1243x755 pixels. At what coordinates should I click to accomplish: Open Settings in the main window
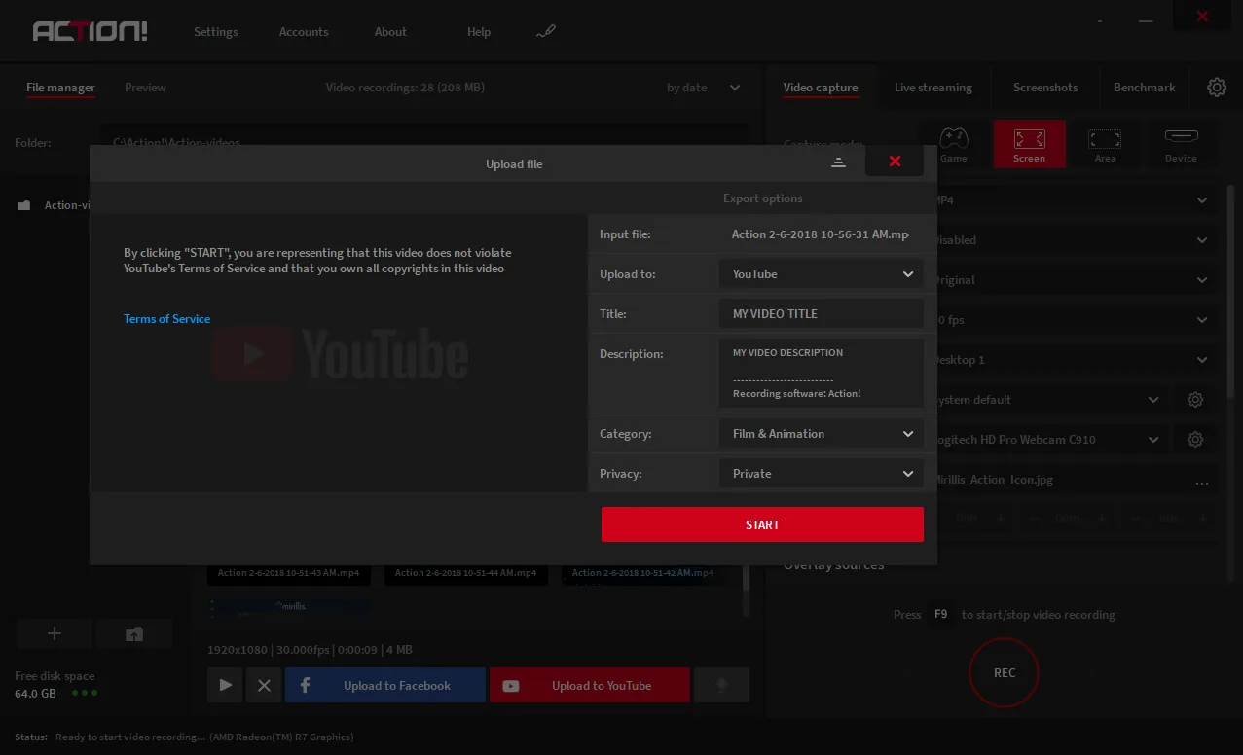point(215,31)
